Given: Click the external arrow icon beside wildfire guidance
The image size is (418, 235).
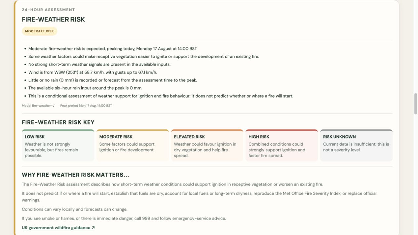Looking at the screenshot, I should click(x=93, y=228).
